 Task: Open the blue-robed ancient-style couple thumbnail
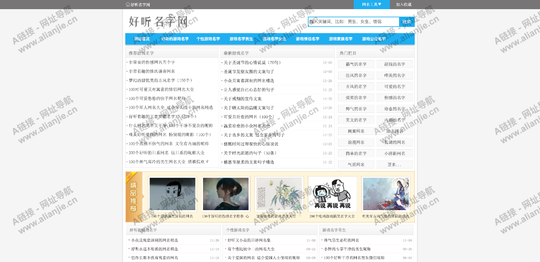[x=386, y=194]
